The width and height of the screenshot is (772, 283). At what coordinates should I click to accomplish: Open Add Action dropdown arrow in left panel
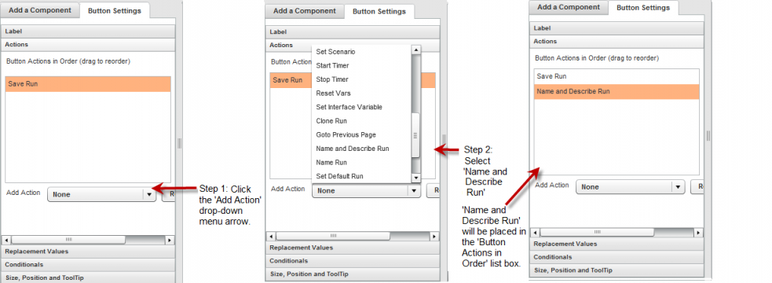[x=150, y=194]
